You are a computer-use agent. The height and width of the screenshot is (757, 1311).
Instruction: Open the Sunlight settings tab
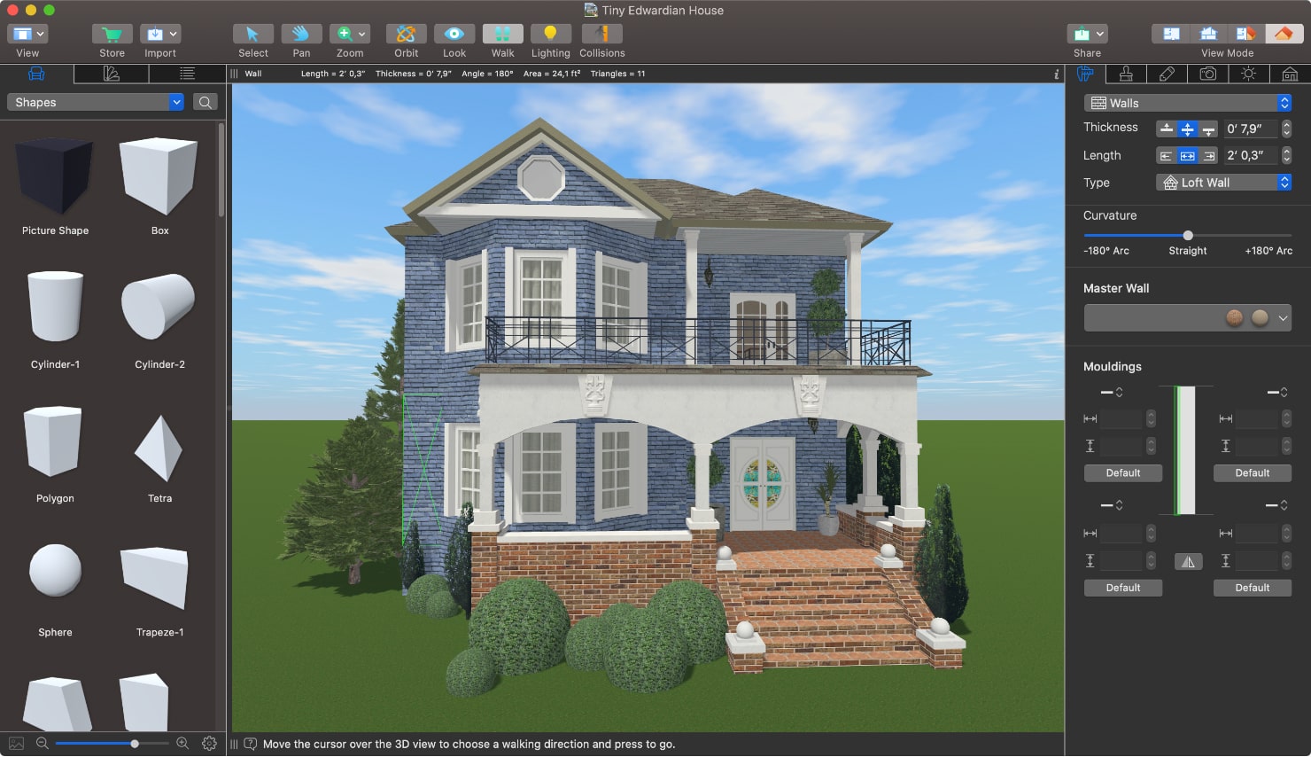click(1248, 74)
